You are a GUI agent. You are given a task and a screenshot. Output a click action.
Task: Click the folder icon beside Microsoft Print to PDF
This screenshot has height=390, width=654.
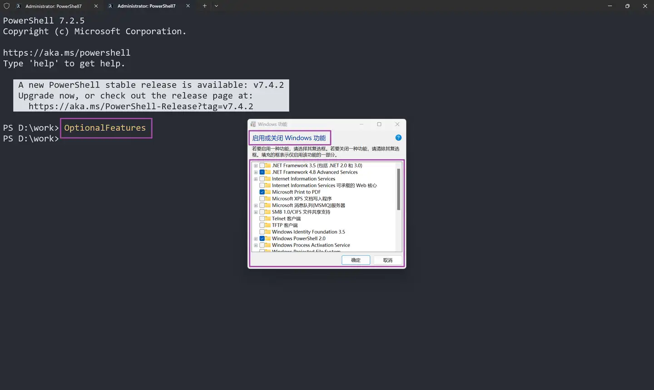[x=268, y=192]
